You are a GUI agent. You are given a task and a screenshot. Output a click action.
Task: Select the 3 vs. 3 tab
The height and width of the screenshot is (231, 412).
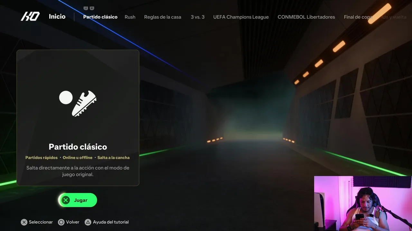pos(198,17)
